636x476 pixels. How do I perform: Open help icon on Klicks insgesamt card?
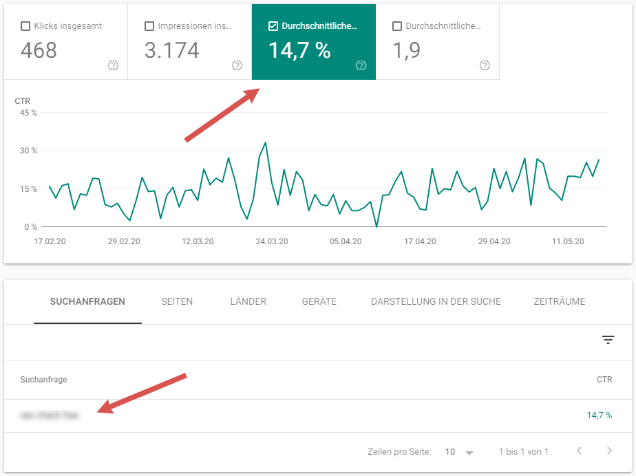[113, 65]
